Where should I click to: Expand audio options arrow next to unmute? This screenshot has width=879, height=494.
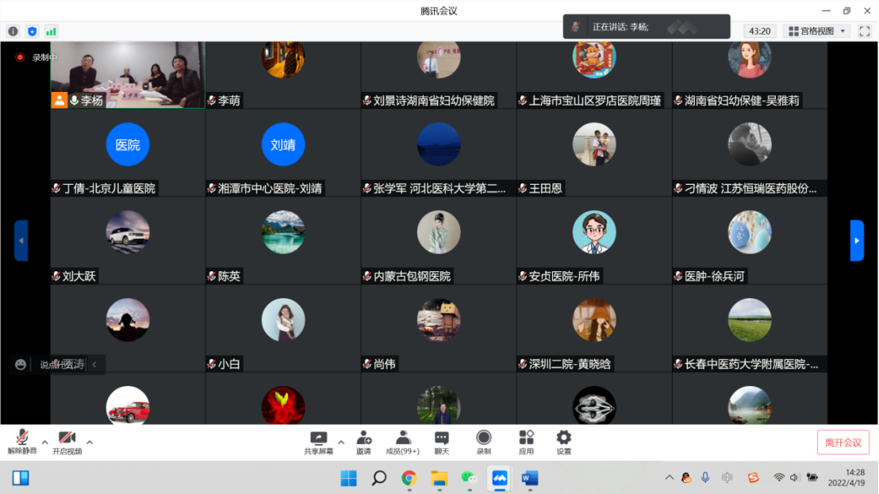point(45,442)
